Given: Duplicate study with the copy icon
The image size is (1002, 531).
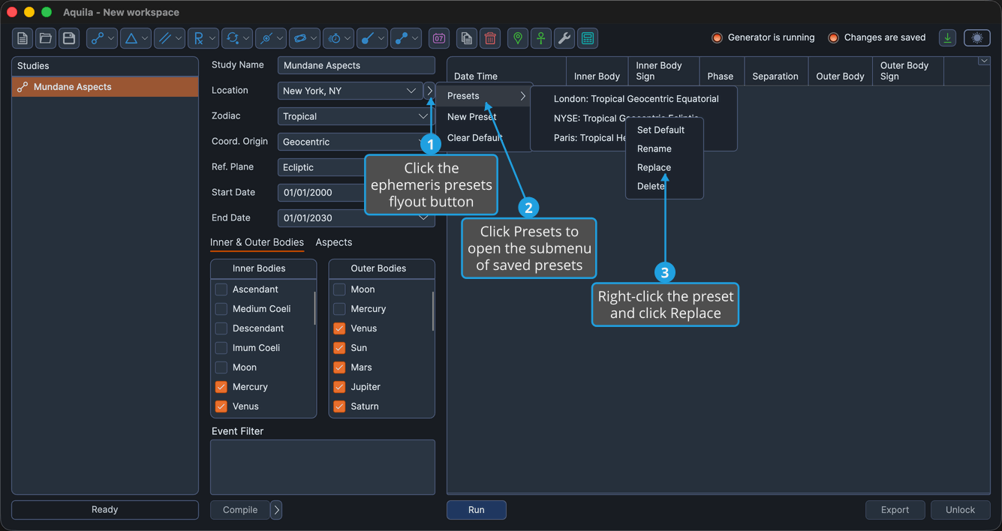Looking at the screenshot, I should pyautogui.click(x=467, y=38).
